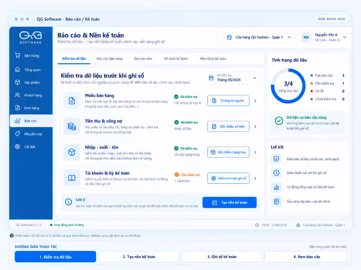This screenshot has height=270, width=361.
Task: Expand the Nguyễn Văn A user menu
Action: 345,37
